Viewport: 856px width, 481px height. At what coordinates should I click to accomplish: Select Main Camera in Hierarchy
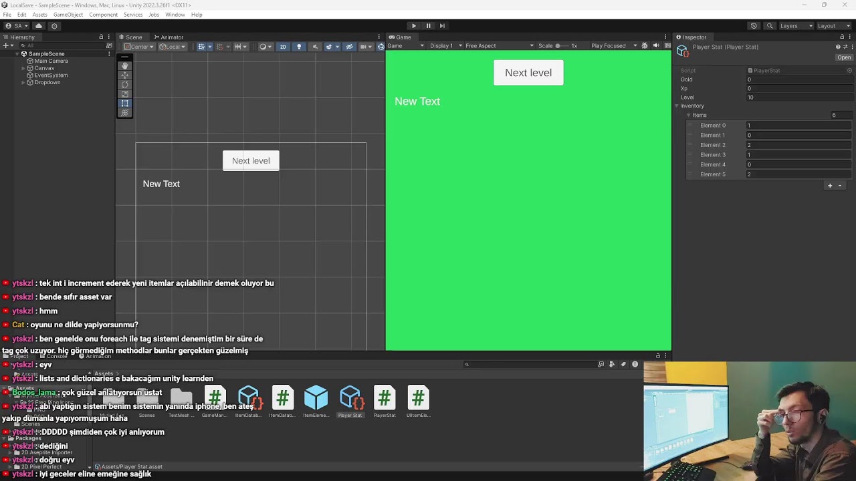tap(51, 61)
